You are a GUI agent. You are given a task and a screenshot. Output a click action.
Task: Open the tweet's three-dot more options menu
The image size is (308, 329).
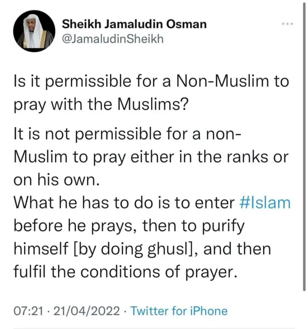[288, 24]
